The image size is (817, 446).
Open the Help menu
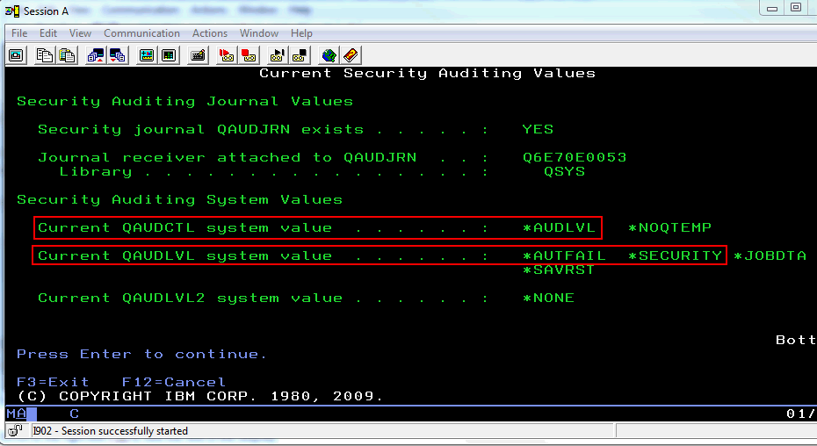click(x=301, y=33)
